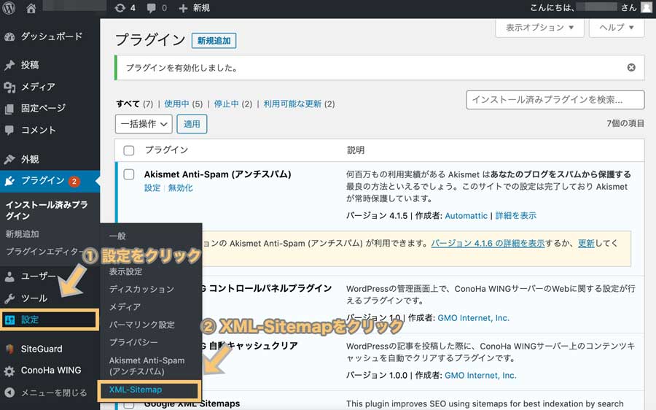This screenshot has width=656, height=410.
Task: Click the 設定 sliders icon
Action: (9, 320)
